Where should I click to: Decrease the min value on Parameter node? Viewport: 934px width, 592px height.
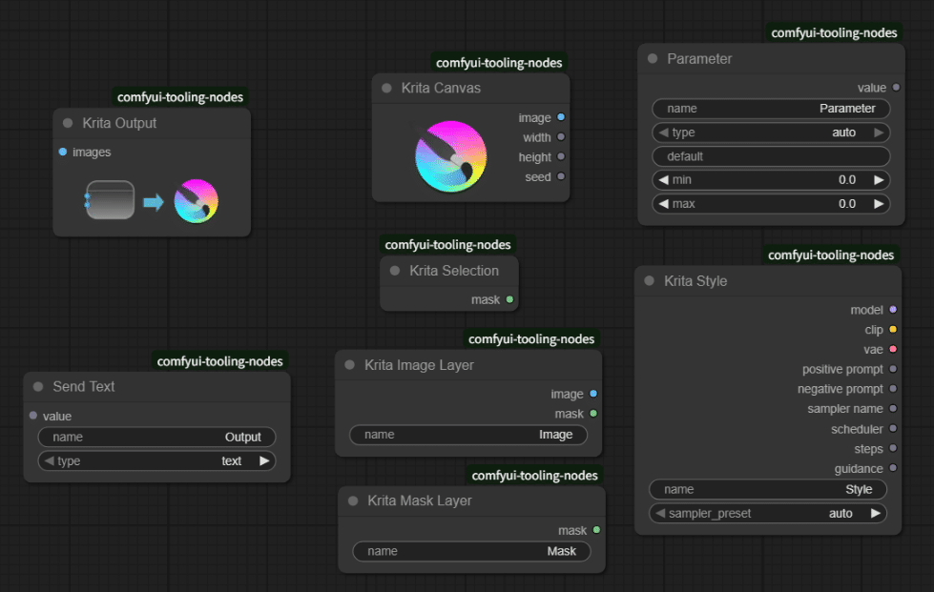(662, 179)
